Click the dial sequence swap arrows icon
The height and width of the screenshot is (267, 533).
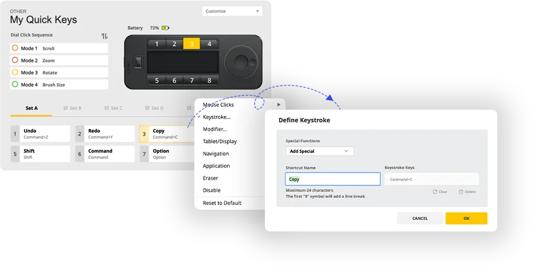coord(104,36)
